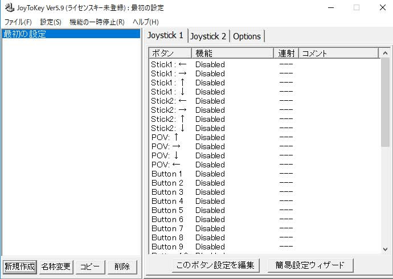Close the JoyToKey window
Screen dimensions: 393x279
tap(383, 7)
